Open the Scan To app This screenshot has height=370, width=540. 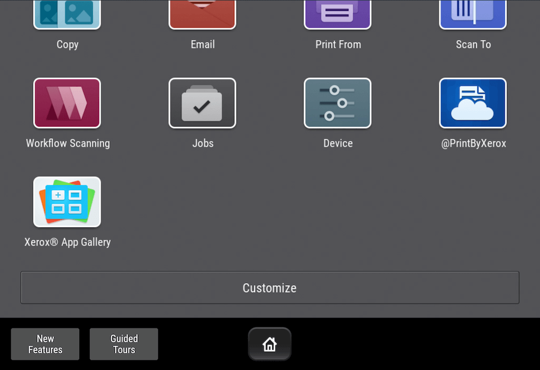(x=473, y=15)
